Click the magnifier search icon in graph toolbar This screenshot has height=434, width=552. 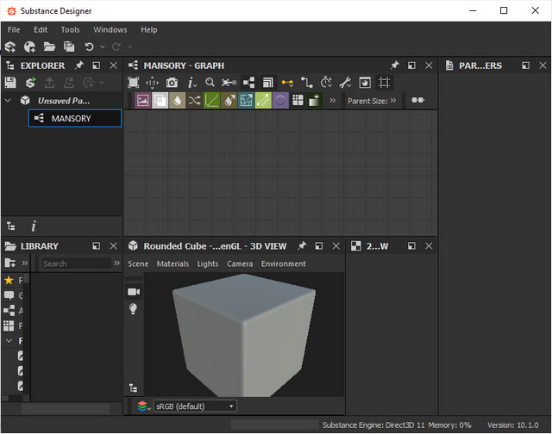[x=210, y=83]
